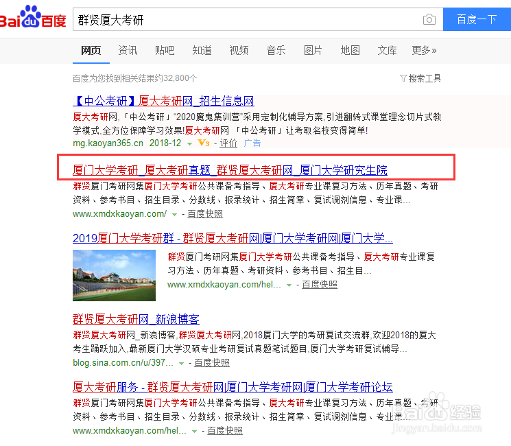Click blog.sina.com.cn/u/397... URL text

[123, 363]
